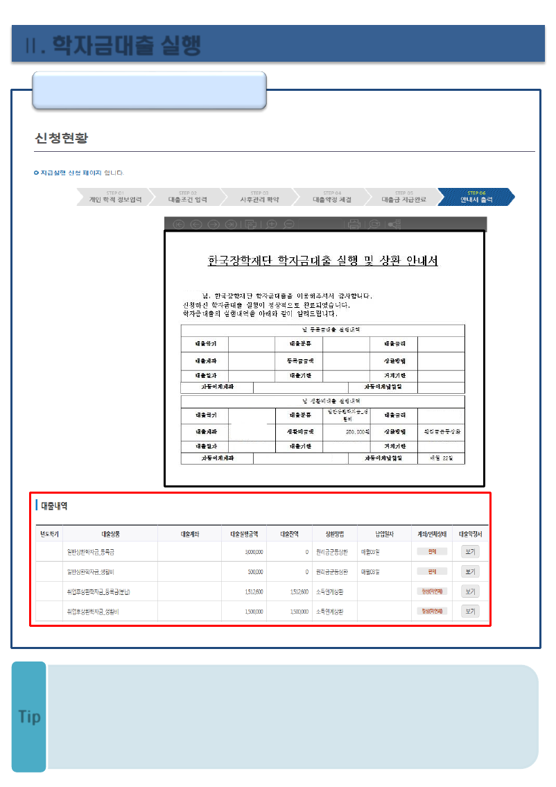Jump to last page in viewer toolbar
This screenshot has height=787, width=556.
coord(231,225)
